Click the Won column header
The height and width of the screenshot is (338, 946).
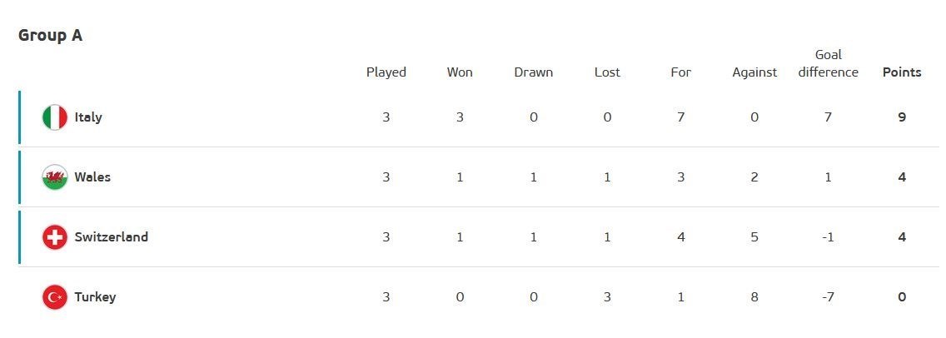click(x=460, y=72)
